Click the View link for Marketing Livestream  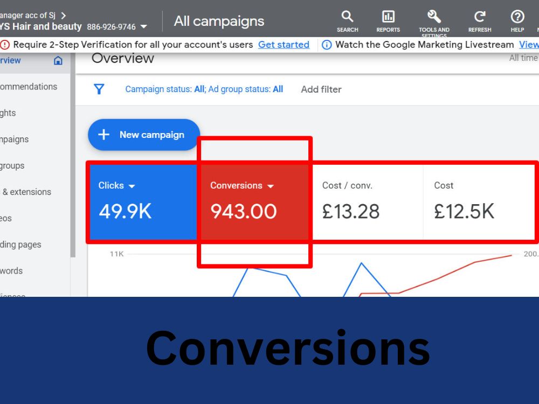pyautogui.click(x=529, y=45)
